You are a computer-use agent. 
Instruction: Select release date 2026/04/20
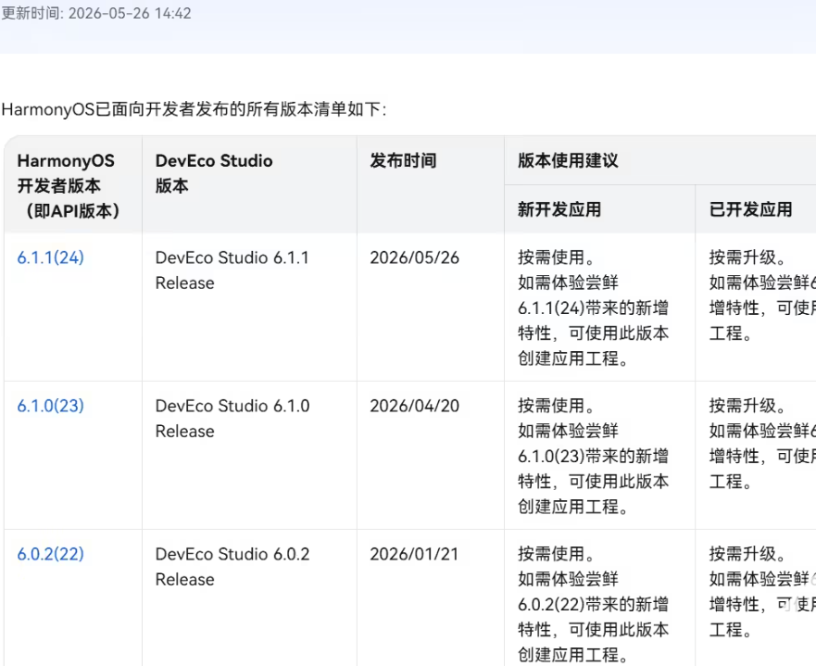click(x=415, y=406)
